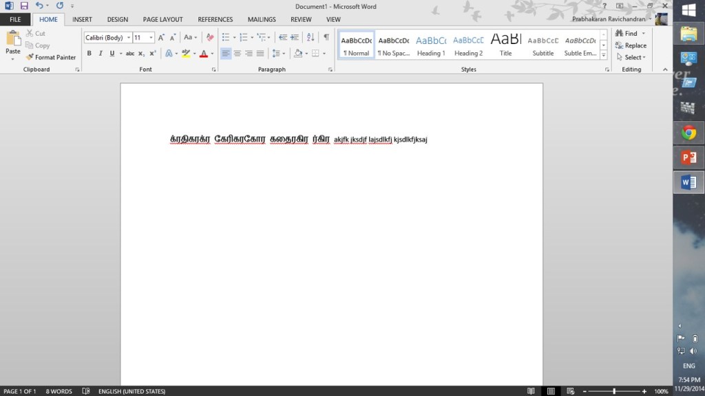Increase paragraph indent

coord(295,38)
